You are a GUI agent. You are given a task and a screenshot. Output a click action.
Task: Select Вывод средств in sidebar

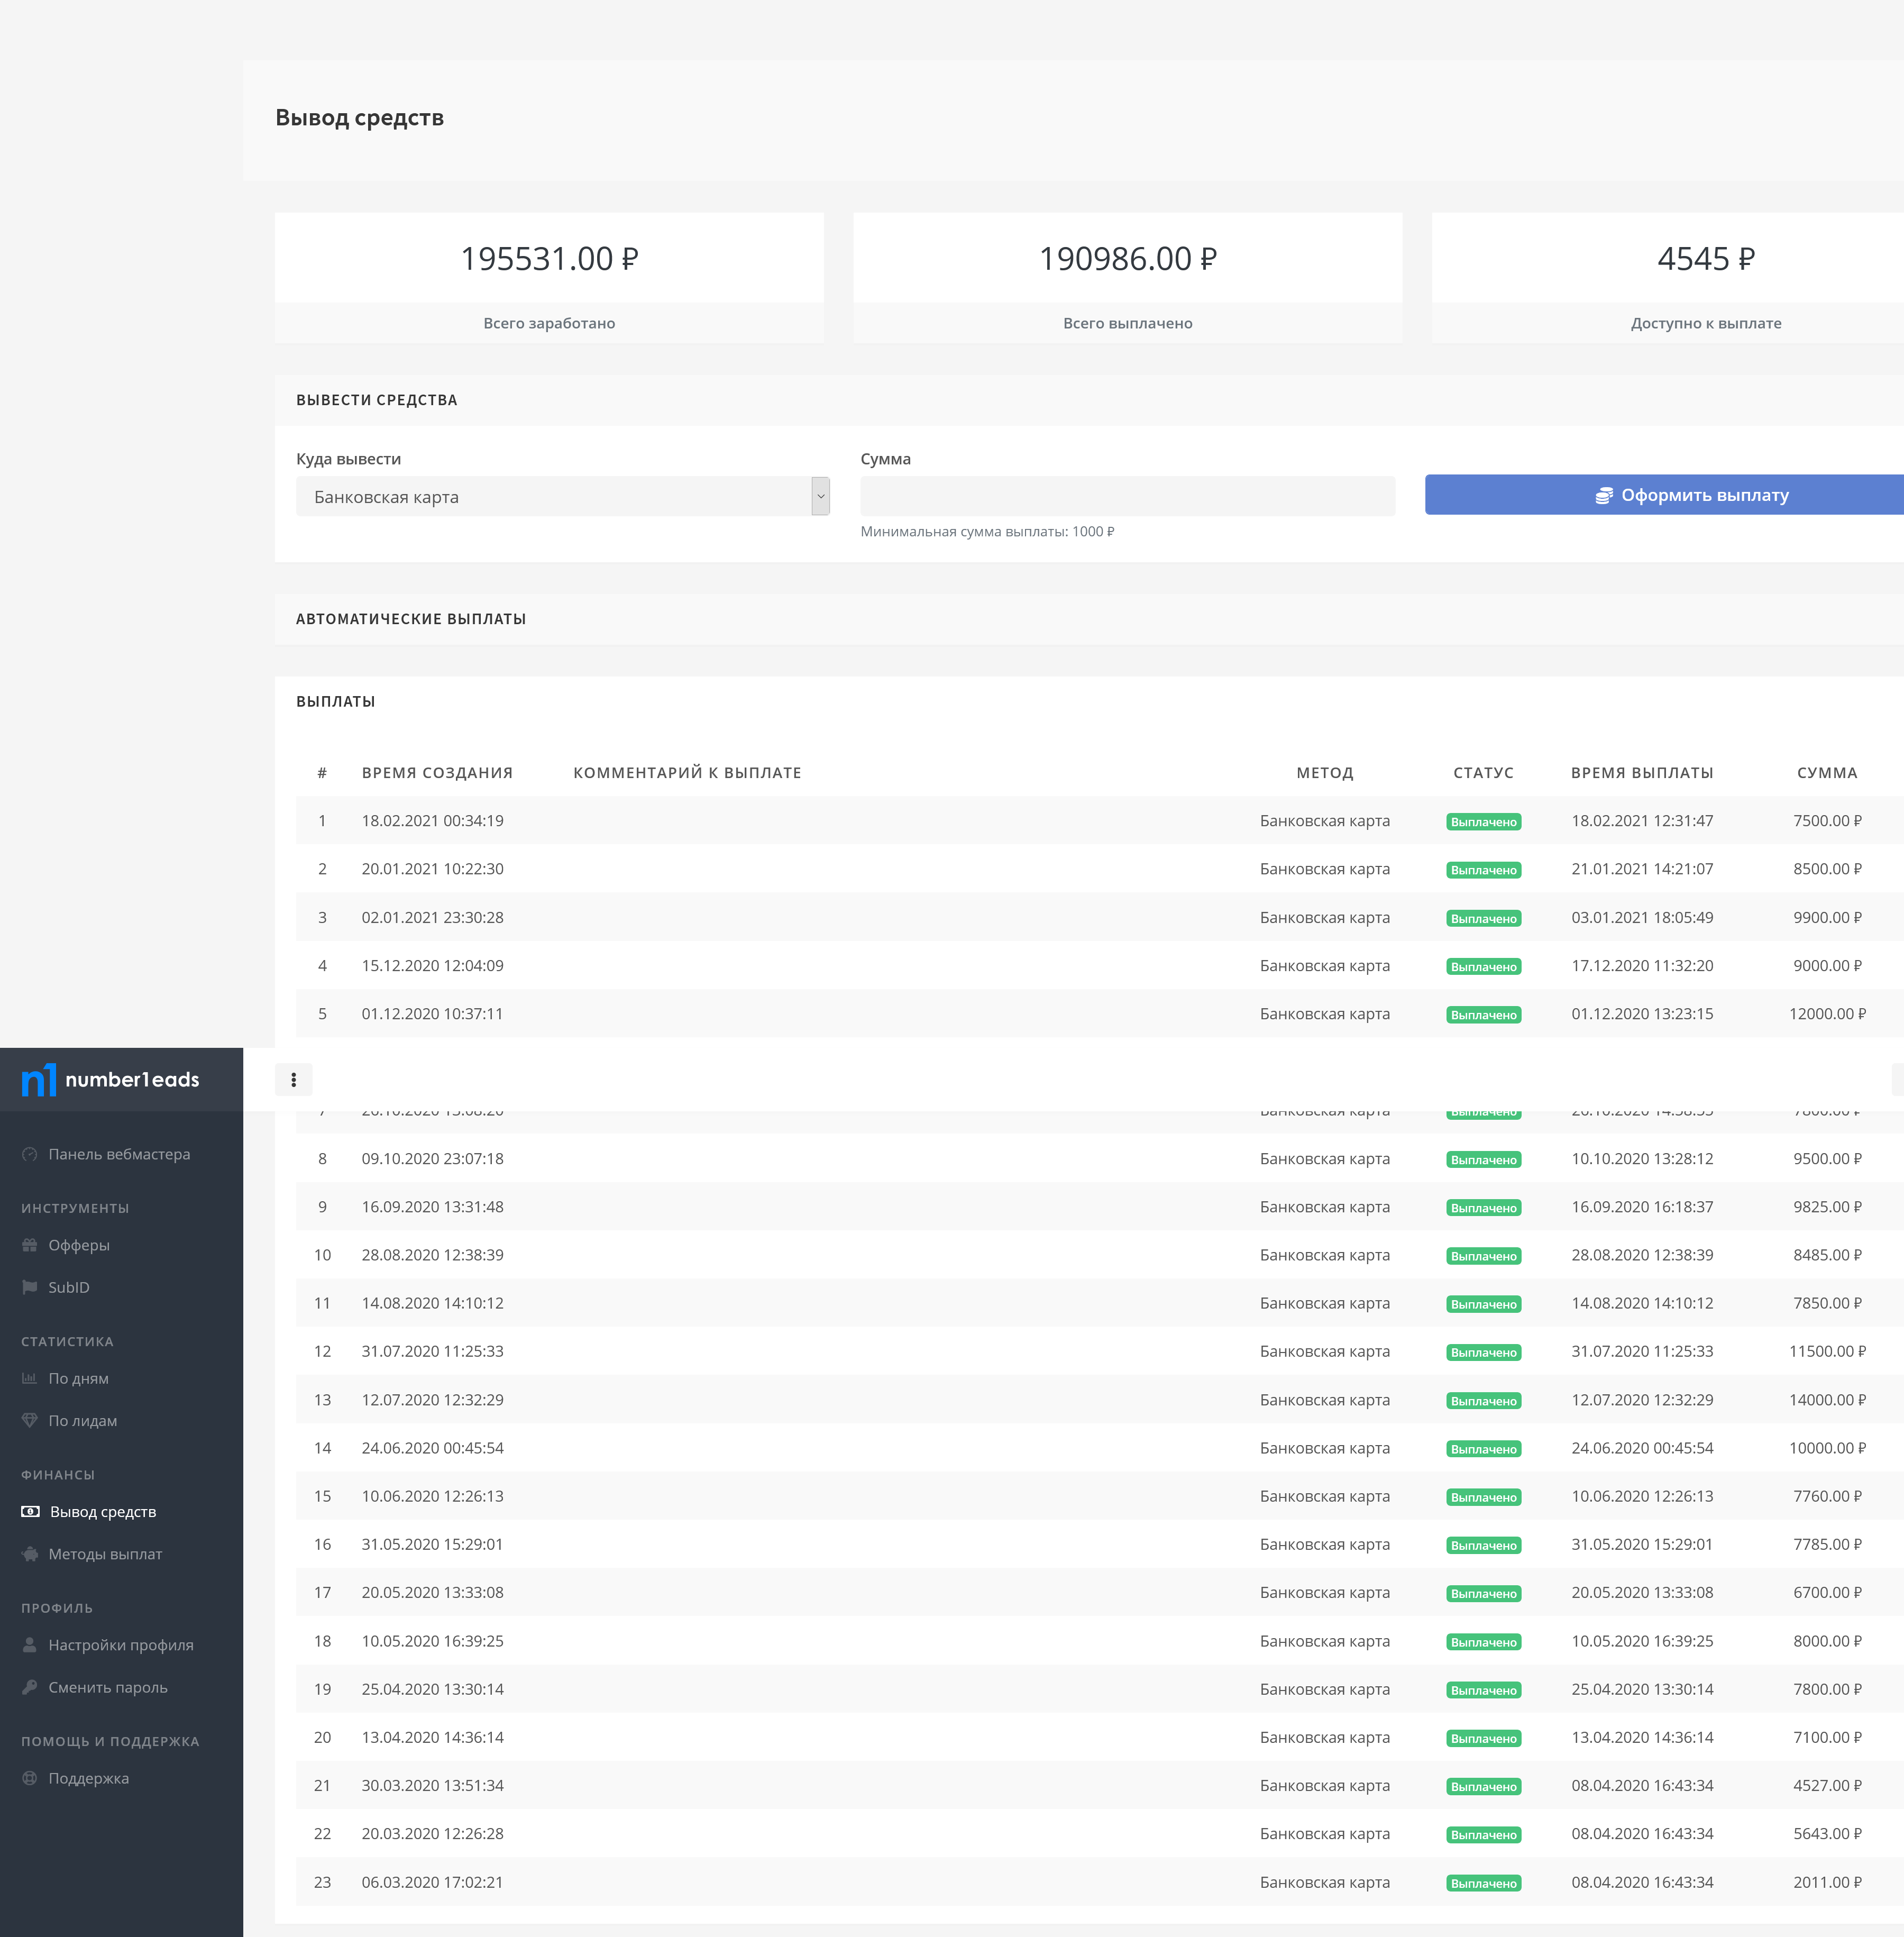pos(102,1512)
